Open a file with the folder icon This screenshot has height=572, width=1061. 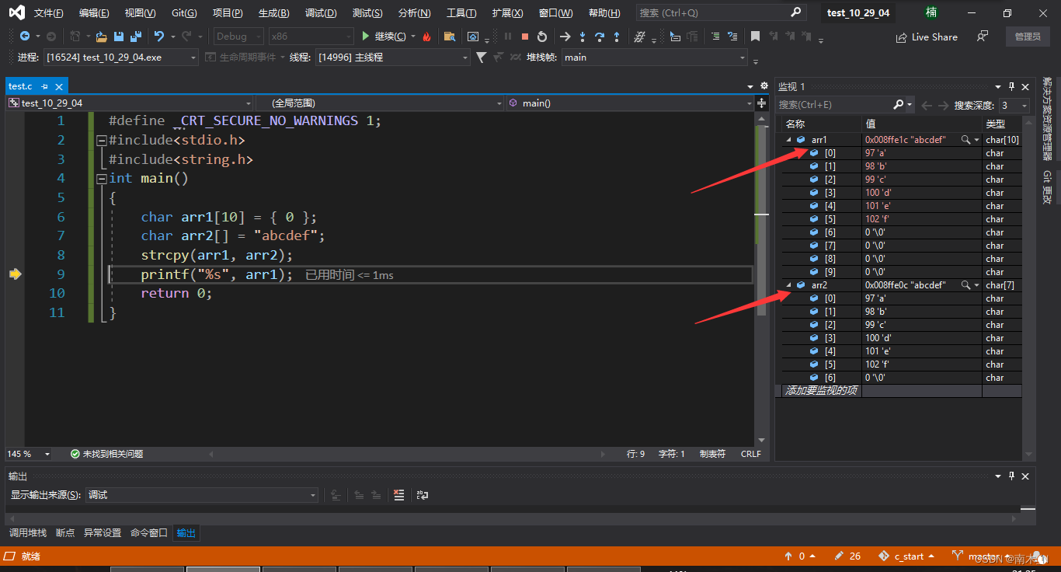point(102,37)
